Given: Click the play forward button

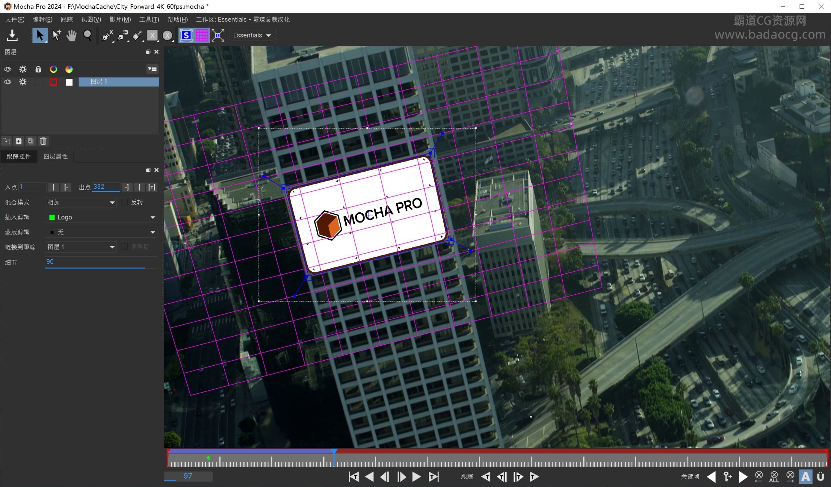Looking at the screenshot, I should coord(416,477).
